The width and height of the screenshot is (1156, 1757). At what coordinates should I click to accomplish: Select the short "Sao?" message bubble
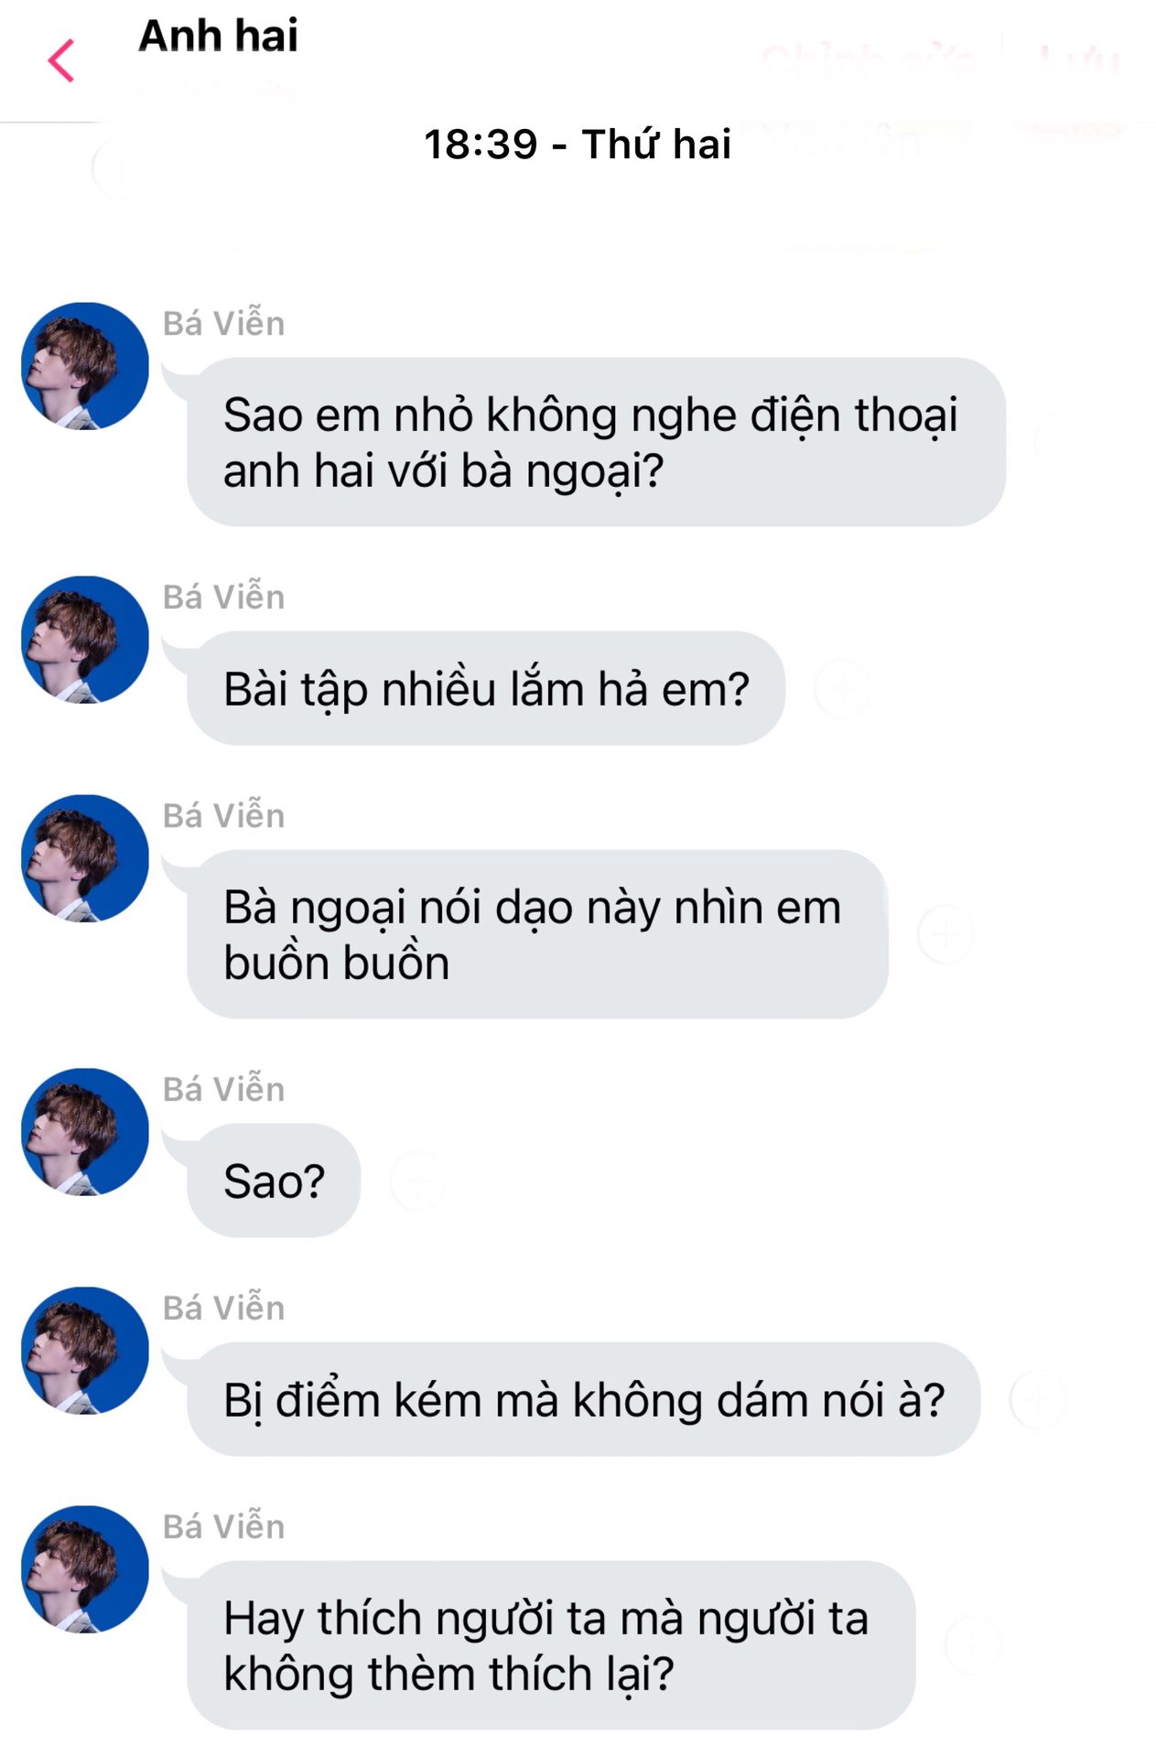click(x=274, y=1180)
